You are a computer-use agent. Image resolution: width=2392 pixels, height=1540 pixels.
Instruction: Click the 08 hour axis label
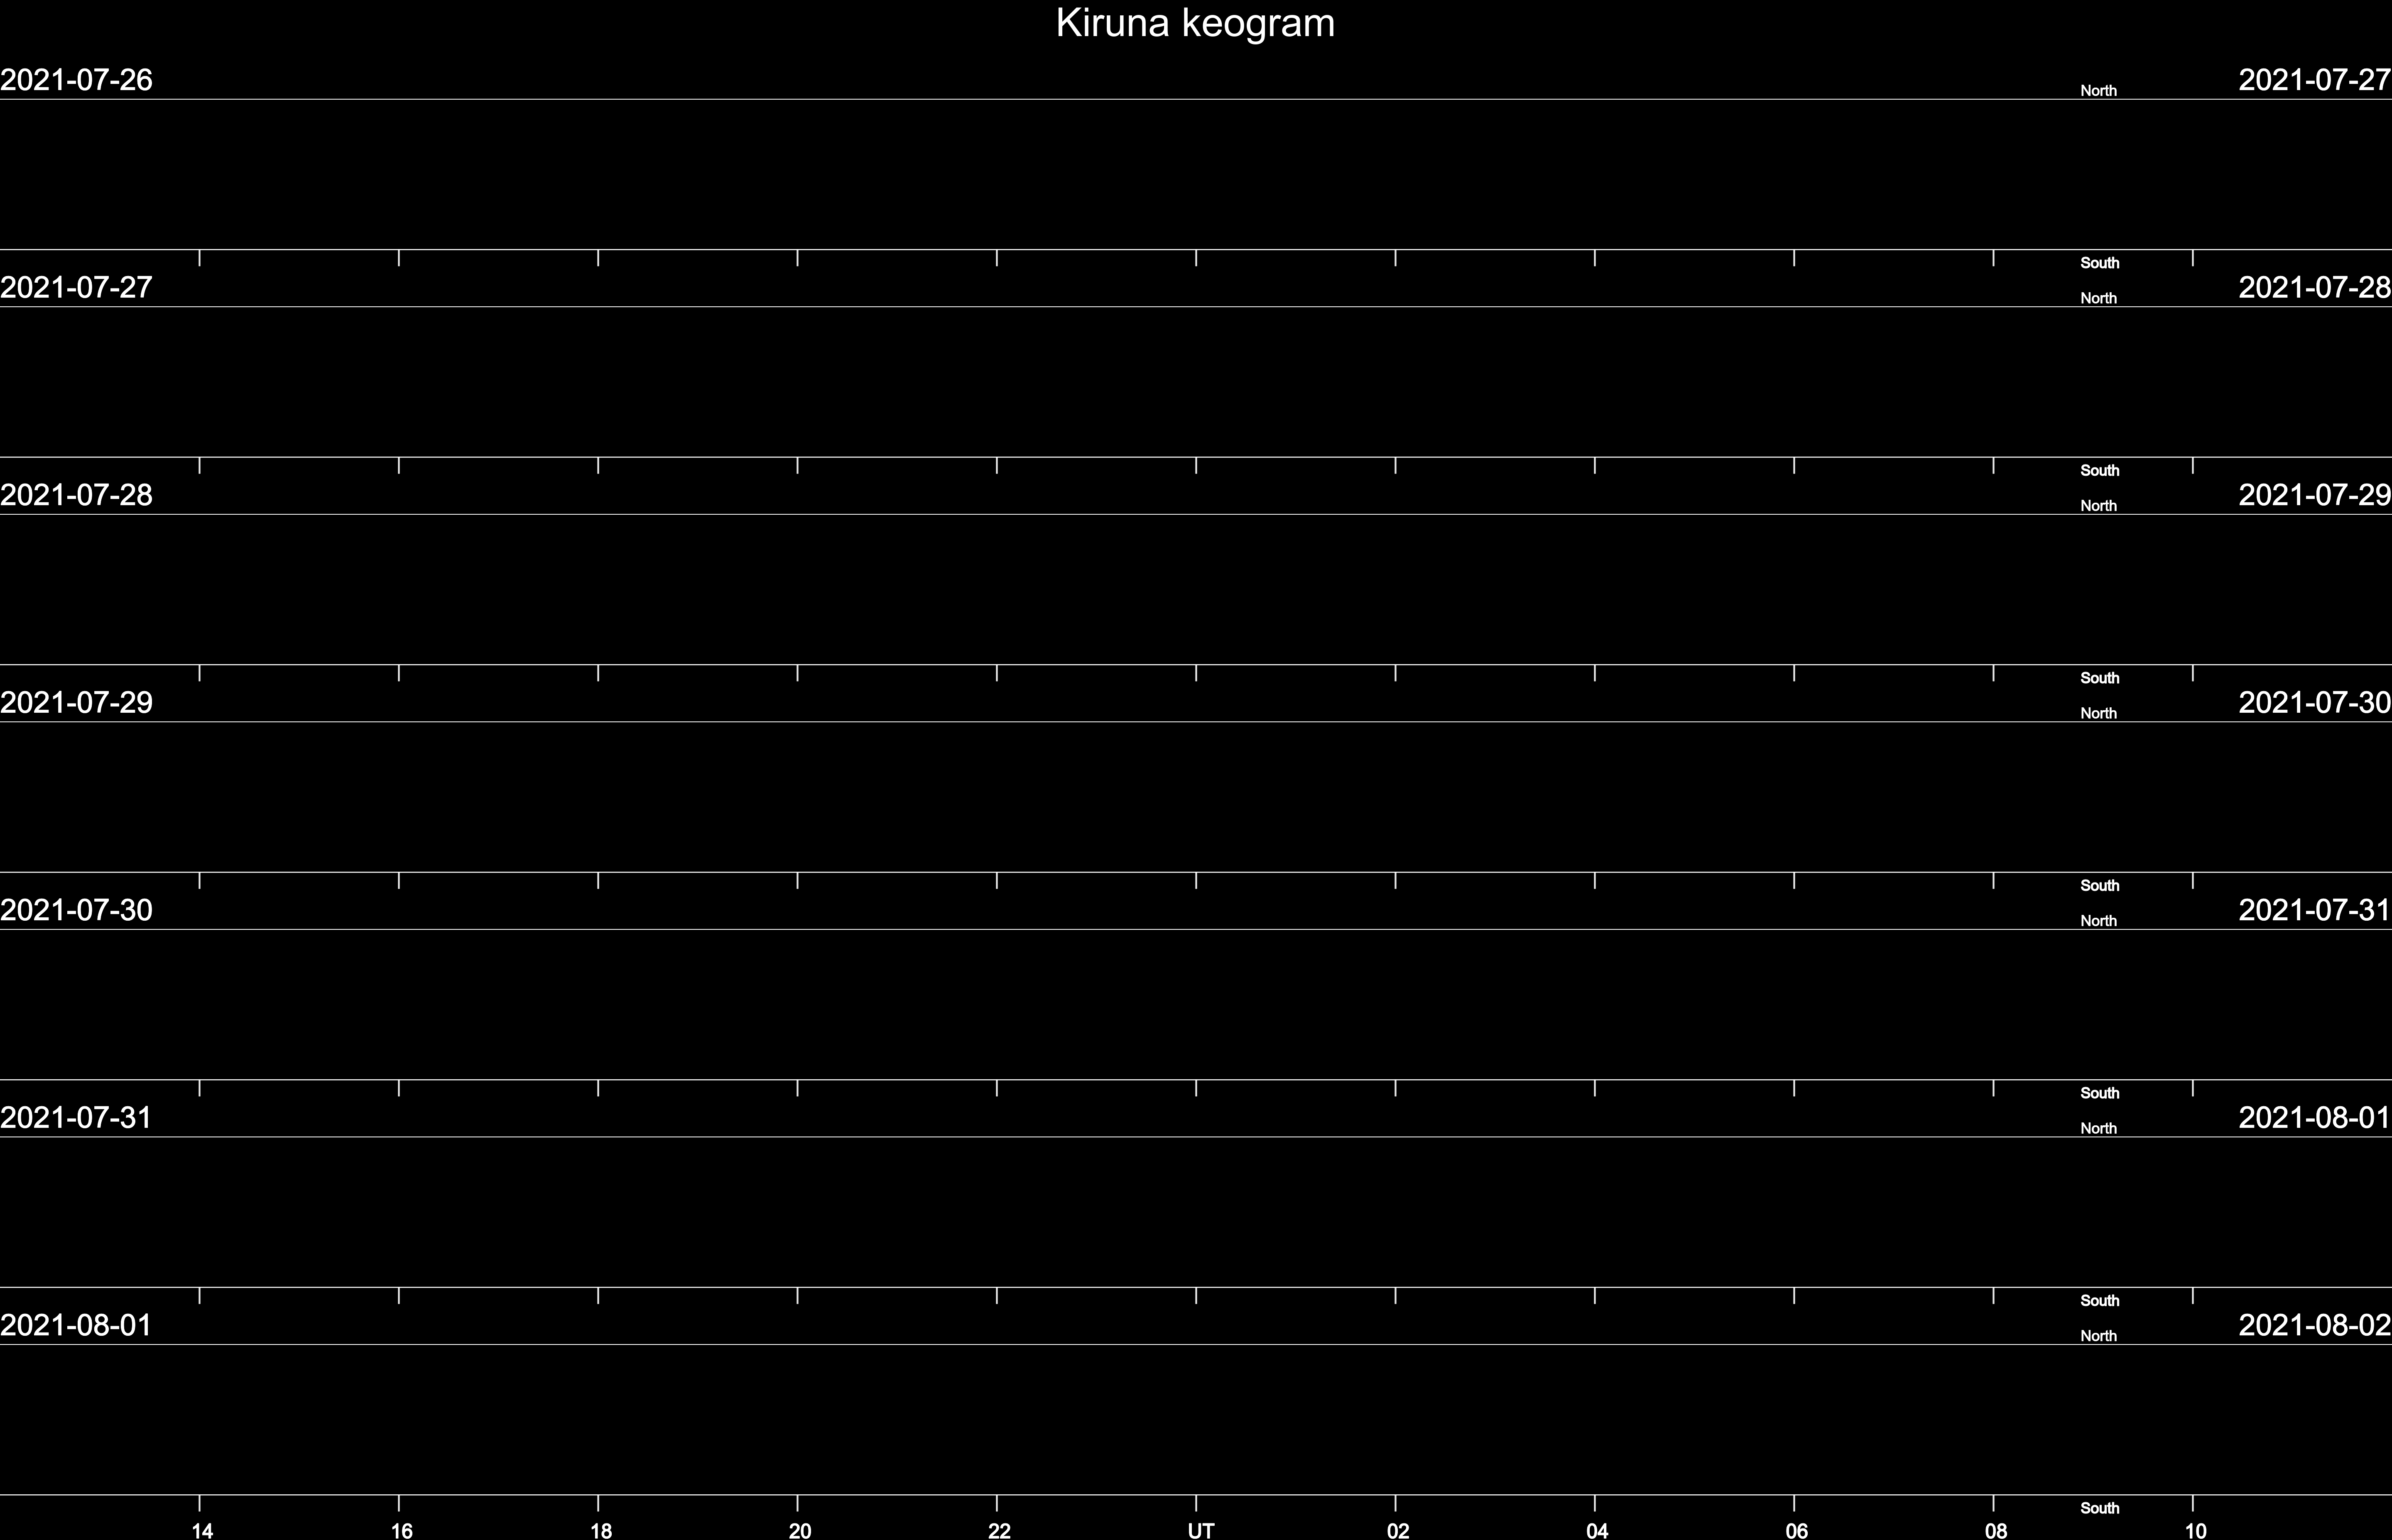[1996, 1530]
